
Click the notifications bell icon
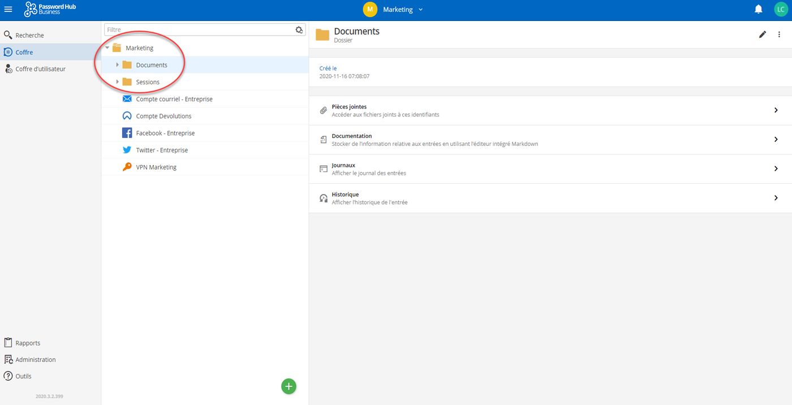pyautogui.click(x=759, y=10)
